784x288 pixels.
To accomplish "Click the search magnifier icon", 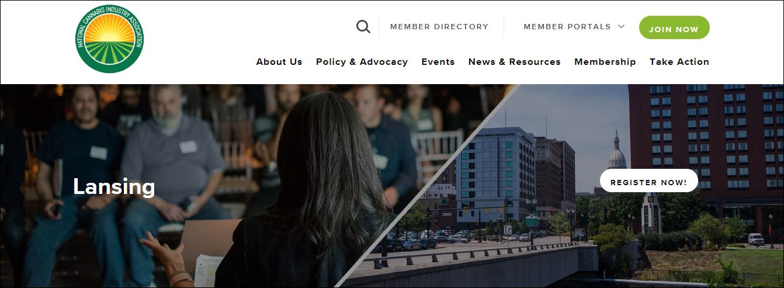I will [x=363, y=27].
